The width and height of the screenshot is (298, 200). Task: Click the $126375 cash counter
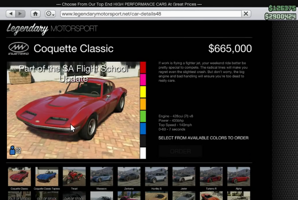tap(282, 8)
